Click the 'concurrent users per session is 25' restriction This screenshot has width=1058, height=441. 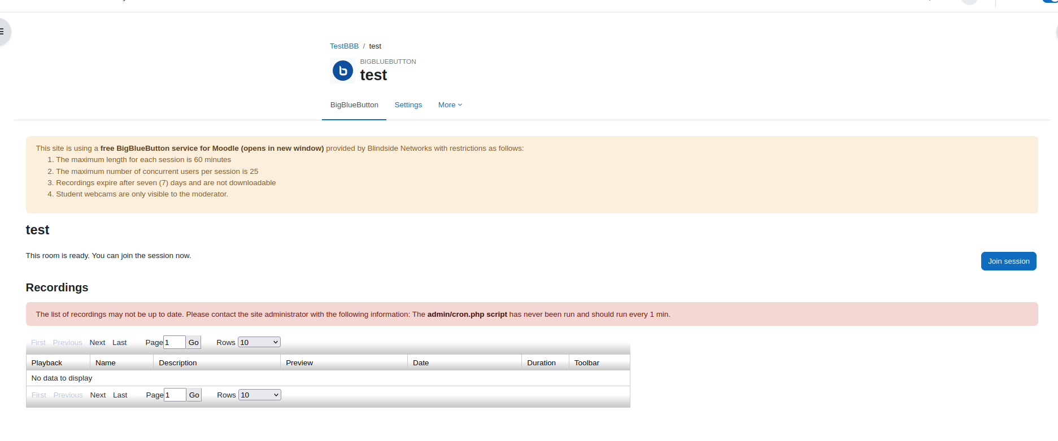tap(157, 172)
